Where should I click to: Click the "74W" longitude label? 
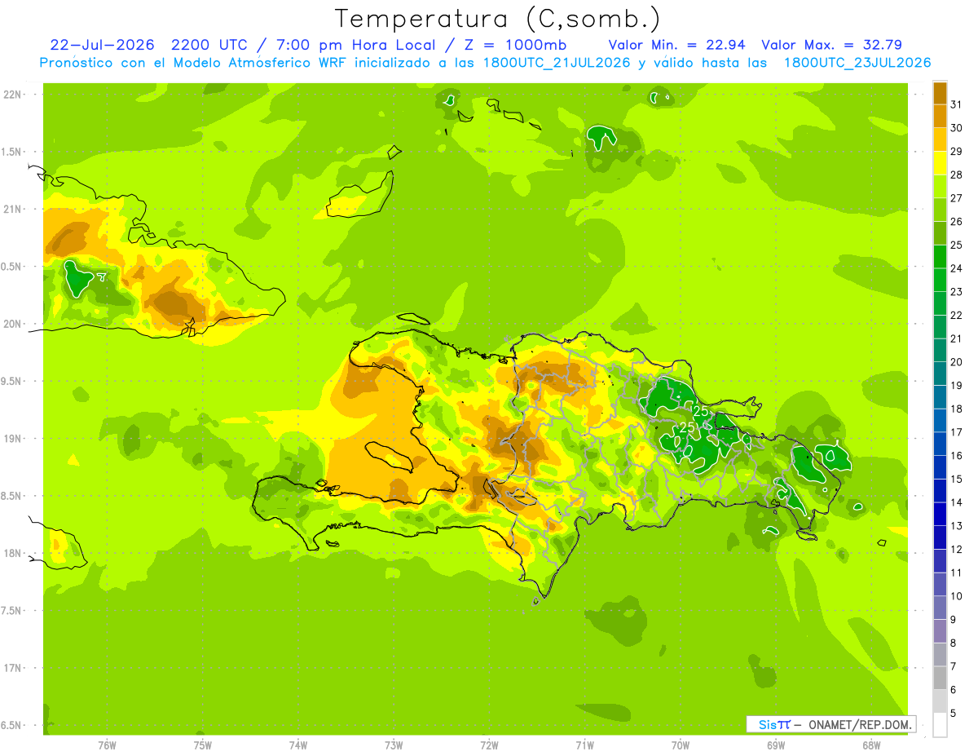click(298, 745)
